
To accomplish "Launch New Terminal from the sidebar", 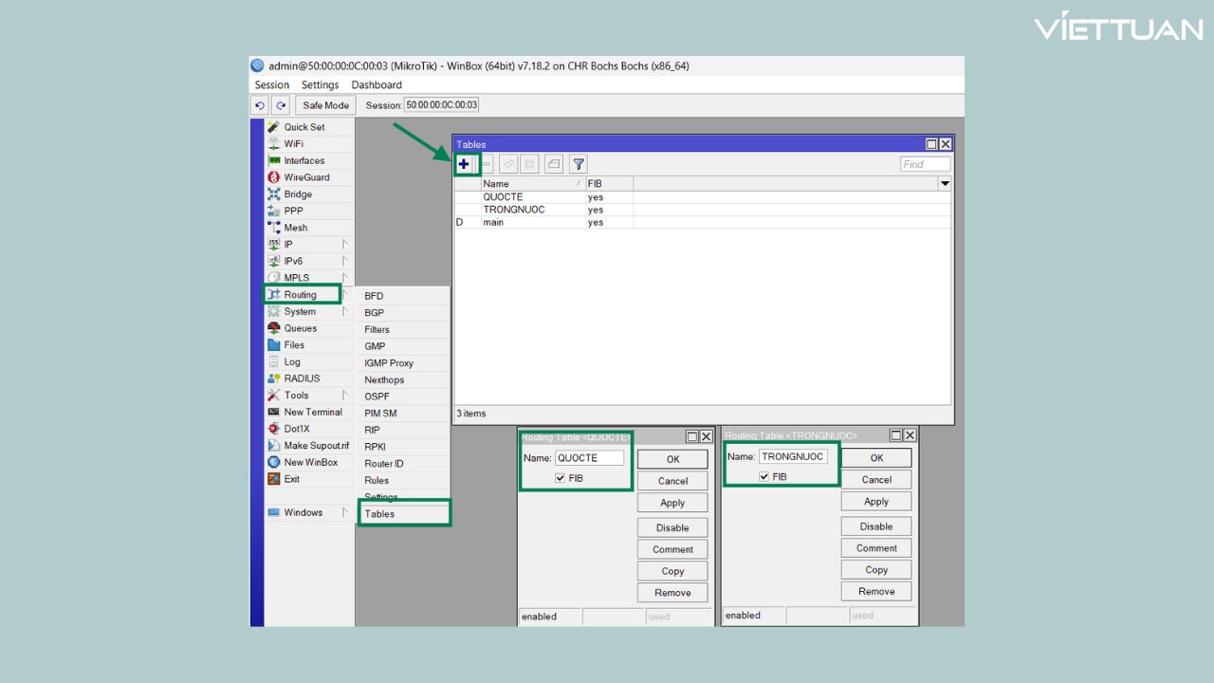I will pos(312,412).
